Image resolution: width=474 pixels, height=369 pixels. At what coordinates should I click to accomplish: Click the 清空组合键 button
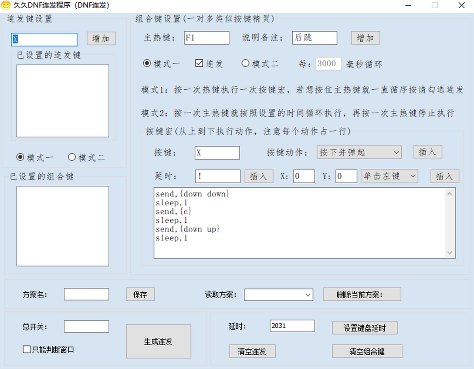click(367, 351)
